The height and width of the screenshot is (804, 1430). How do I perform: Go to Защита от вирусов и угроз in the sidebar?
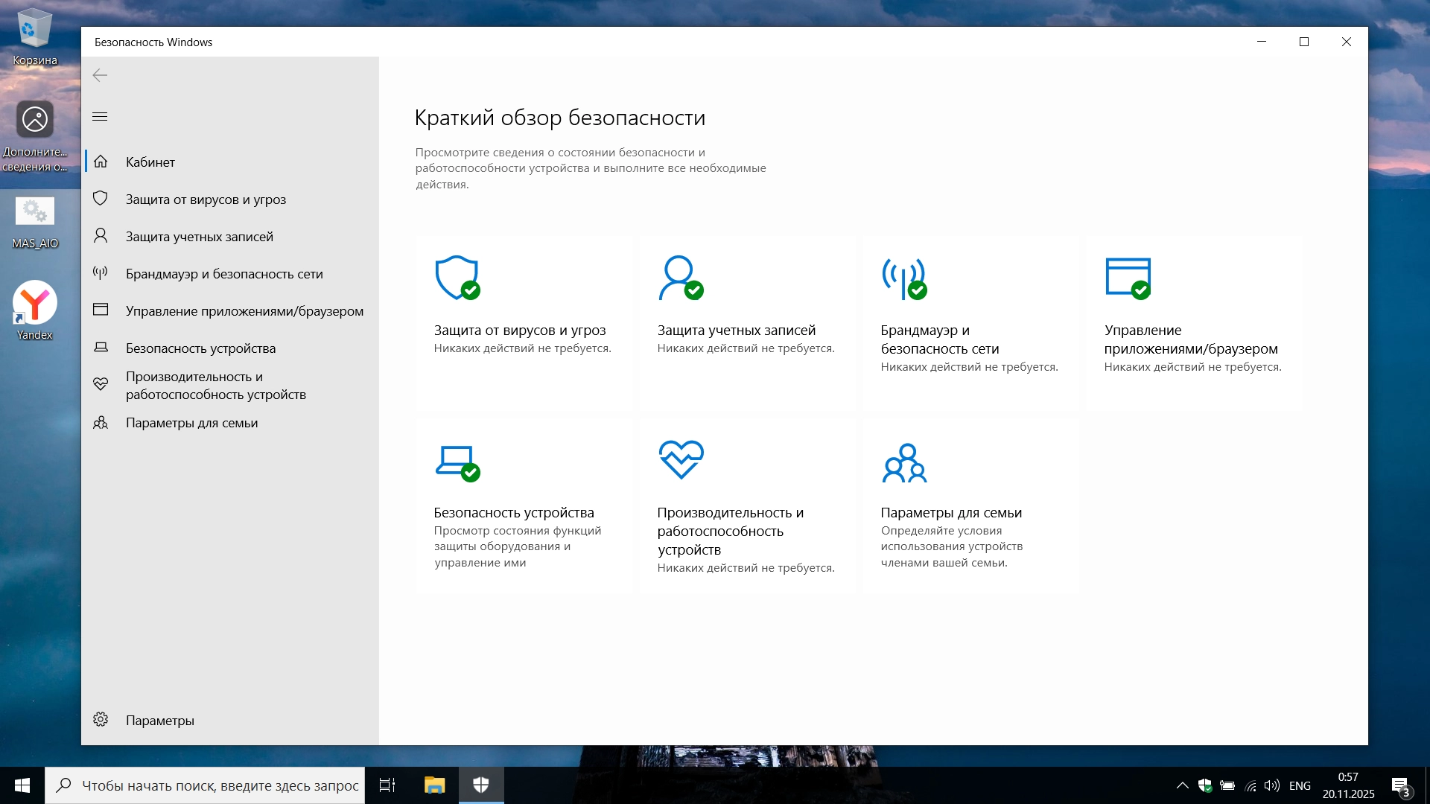(206, 199)
